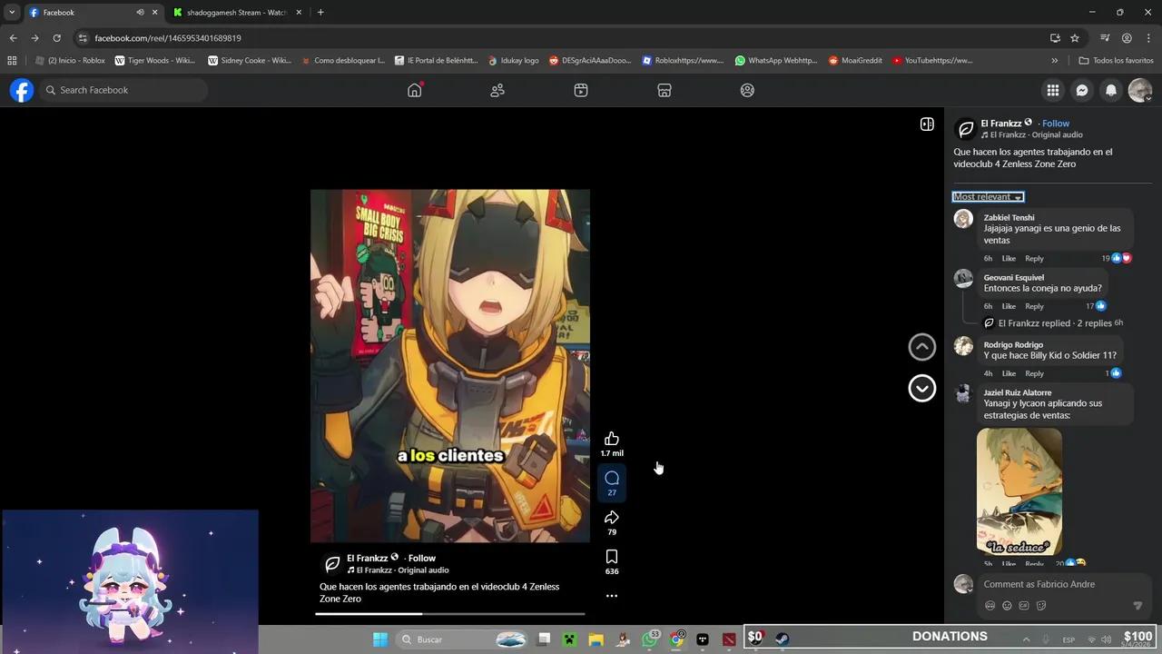1162x654 pixels.
Task: Open the Notifications bell
Action: coord(1111,90)
